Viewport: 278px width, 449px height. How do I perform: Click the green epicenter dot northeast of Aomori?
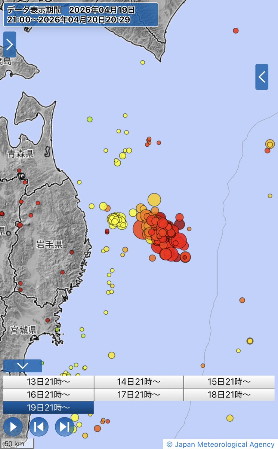[x=90, y=119]
